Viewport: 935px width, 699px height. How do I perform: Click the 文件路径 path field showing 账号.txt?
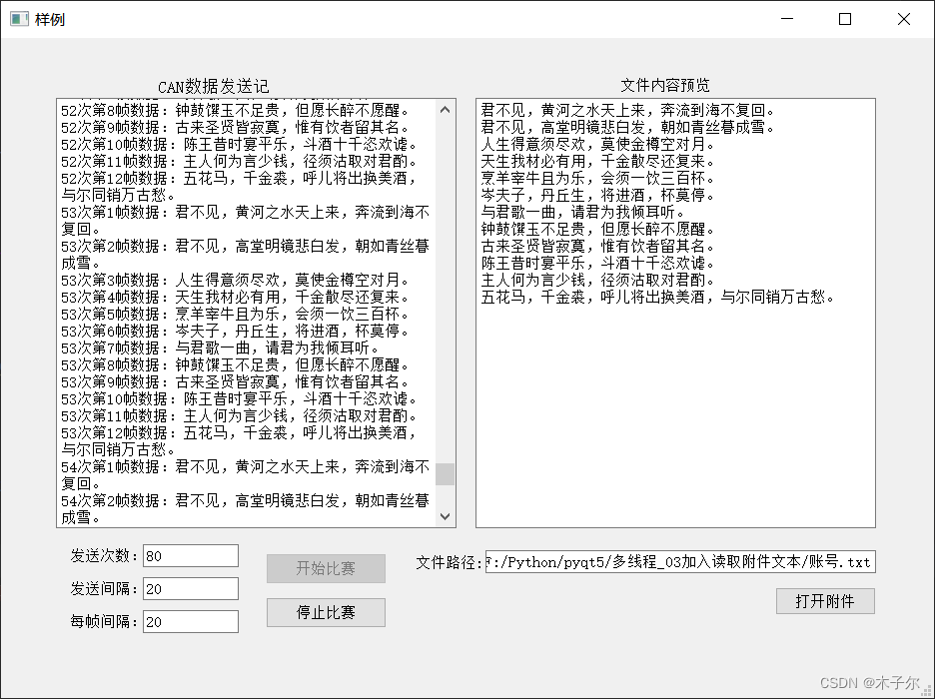click(679, 561)
